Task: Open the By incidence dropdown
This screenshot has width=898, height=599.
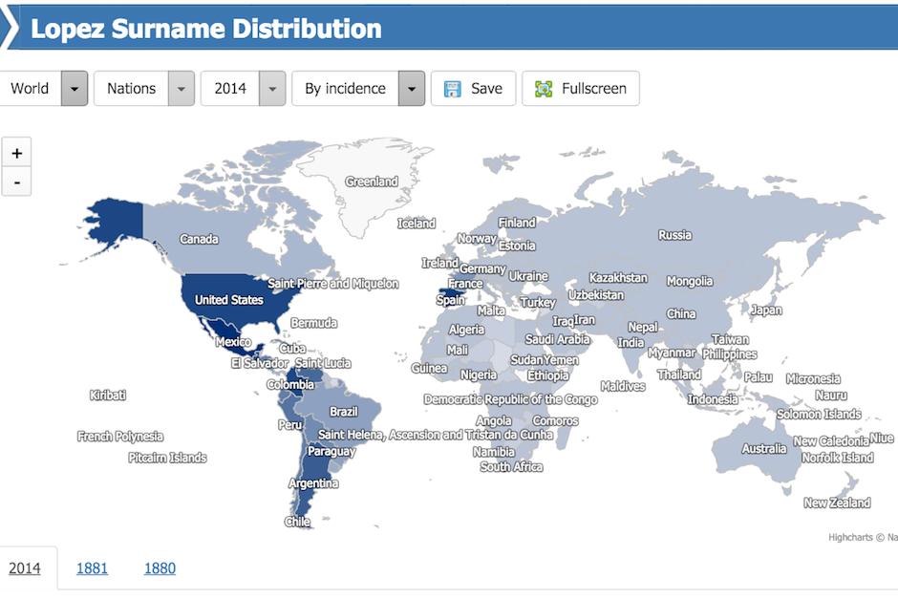Action: click(x=411, y=88)
